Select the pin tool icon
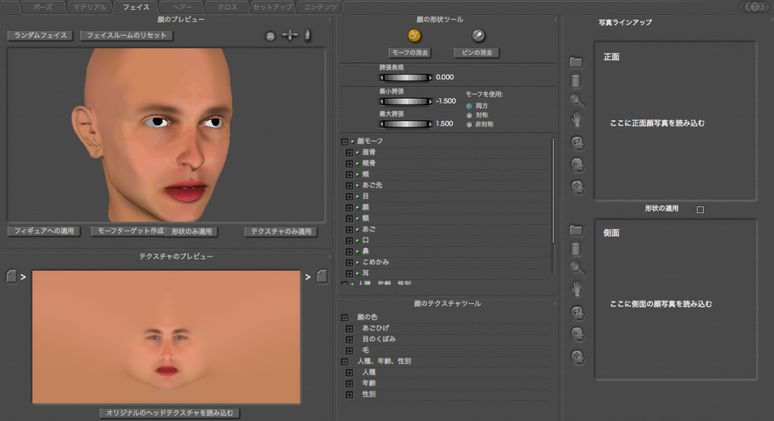Viewport: 774px width, 421px height. (x=478, y=36)
